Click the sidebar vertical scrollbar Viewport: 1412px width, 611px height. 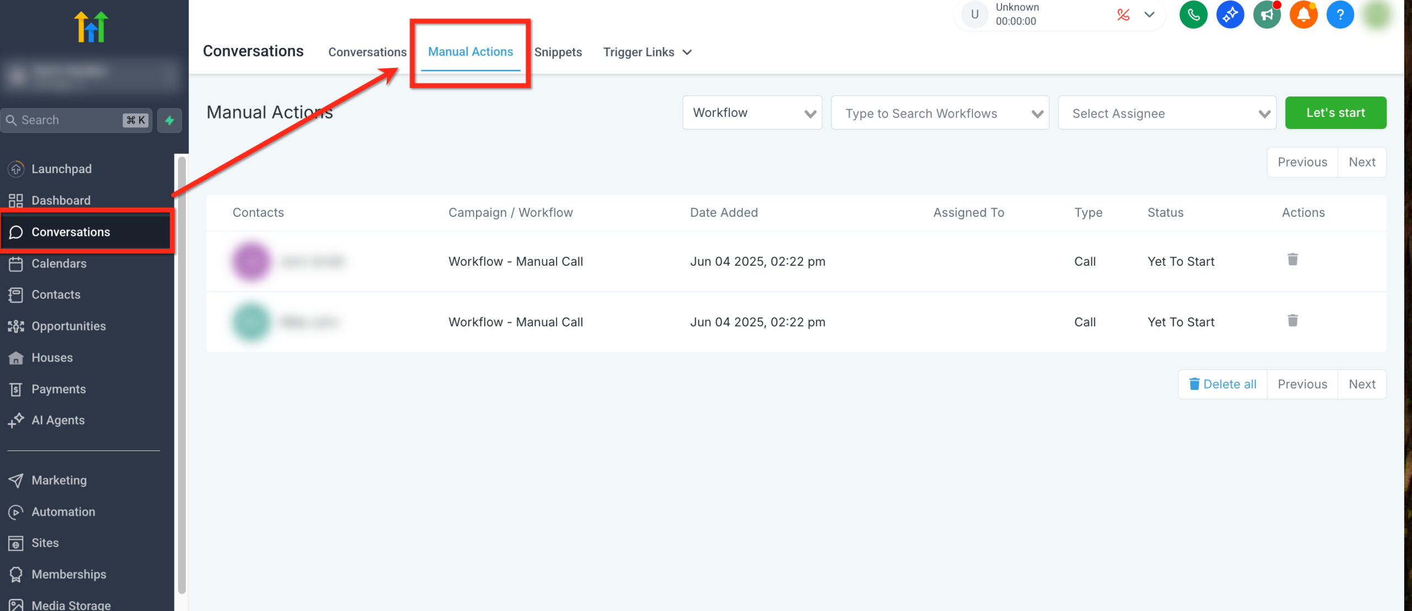coord(181,375)
